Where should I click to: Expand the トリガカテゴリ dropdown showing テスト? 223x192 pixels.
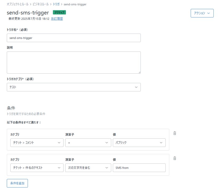74,87
